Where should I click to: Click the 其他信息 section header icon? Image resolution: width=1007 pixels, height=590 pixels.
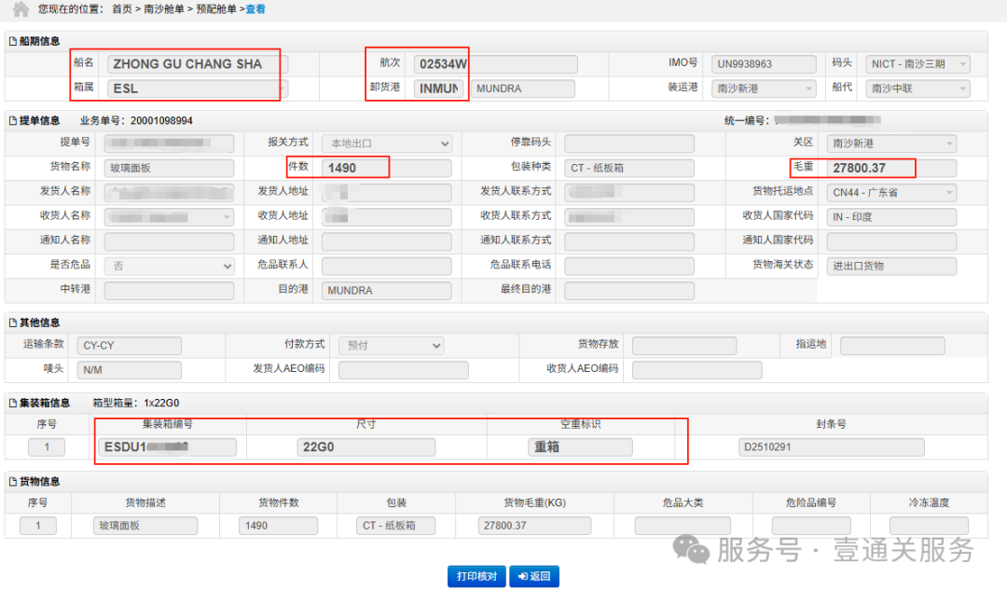pos(12,323)
